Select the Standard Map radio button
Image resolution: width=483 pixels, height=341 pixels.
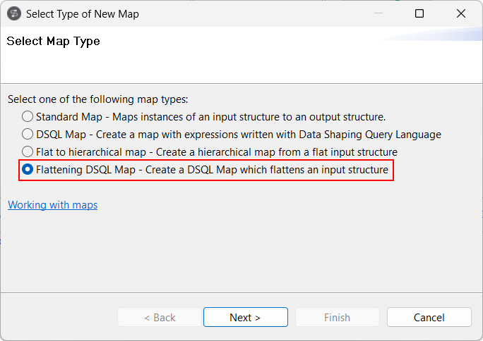[28, 117]
